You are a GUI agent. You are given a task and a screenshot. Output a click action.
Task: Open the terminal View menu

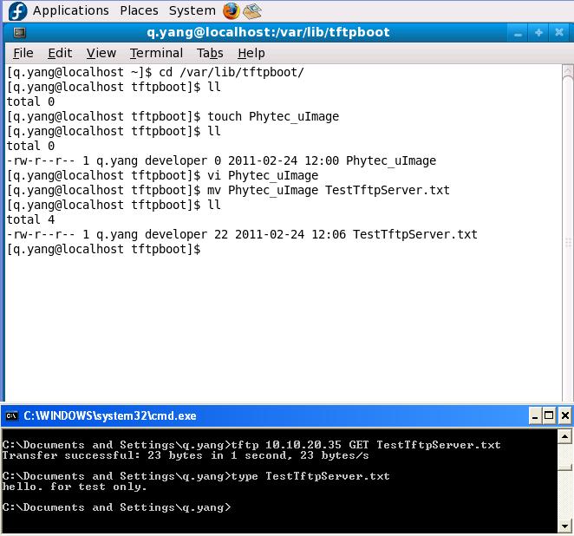click(101, 53)
